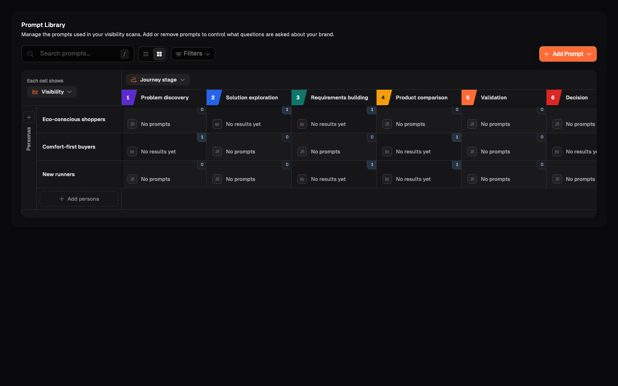Viewport: 618px width, 386px height.
Task: Click chart icon in Comfort-first Decision cell
Action: [x=557, y=152]
